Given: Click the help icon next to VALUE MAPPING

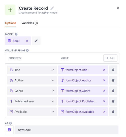Looking at the screenshot, I should pos(27,50).
